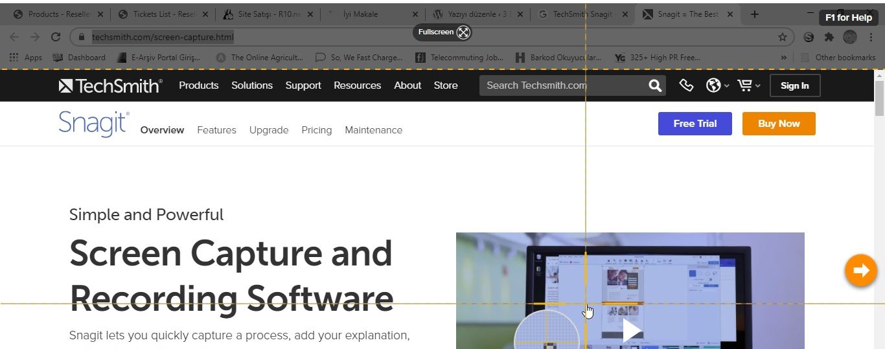Open Barkod Okuyucular bookmark
The image size is (885, 349).
pos(558,58)
